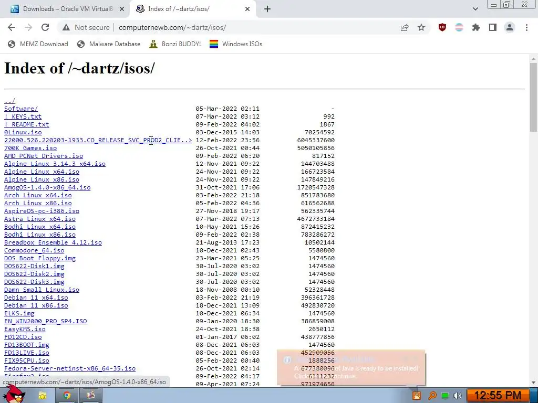Download EN_WIN2000_PRO_SP4.ISO
538x403 pixels.
[45, 322]
